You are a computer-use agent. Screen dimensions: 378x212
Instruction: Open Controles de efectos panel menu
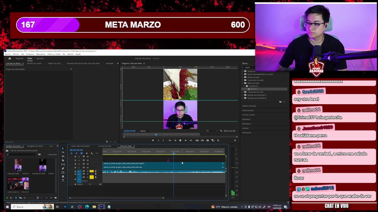click(x=22, y=63)
